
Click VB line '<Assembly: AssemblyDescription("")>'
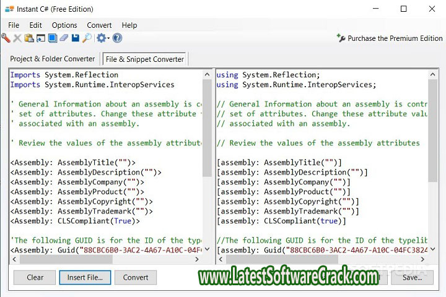point(86,172)
